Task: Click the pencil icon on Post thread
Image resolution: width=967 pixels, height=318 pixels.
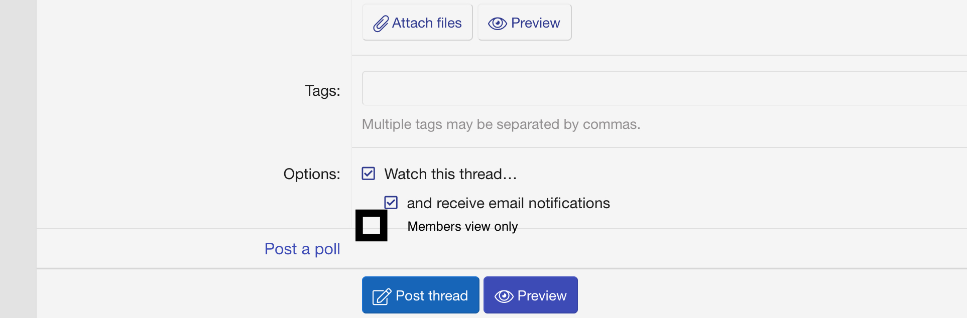Action: point(381,296)
